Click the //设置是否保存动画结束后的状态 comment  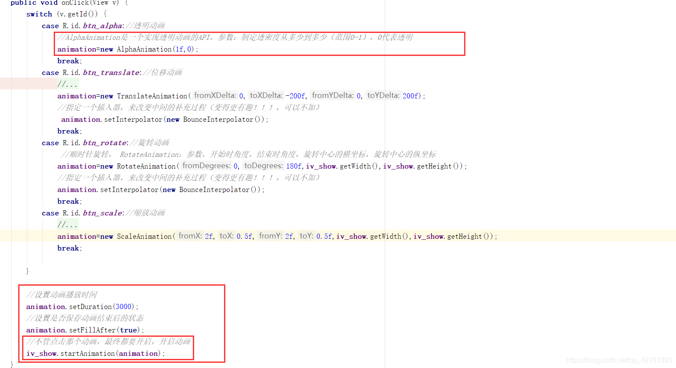click(85, 318)
